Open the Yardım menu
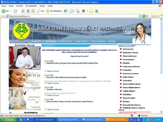This screenshot has width=163, height=122. [x=50, y=6]
